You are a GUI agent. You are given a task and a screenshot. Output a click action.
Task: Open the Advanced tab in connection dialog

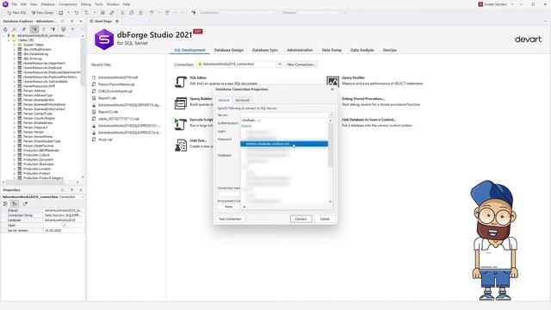pos(242,100)
